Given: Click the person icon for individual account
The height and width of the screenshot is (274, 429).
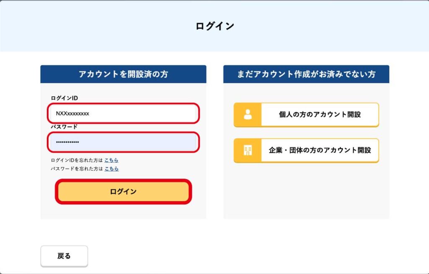Looking at the screenshot, I should coord(248,115).
